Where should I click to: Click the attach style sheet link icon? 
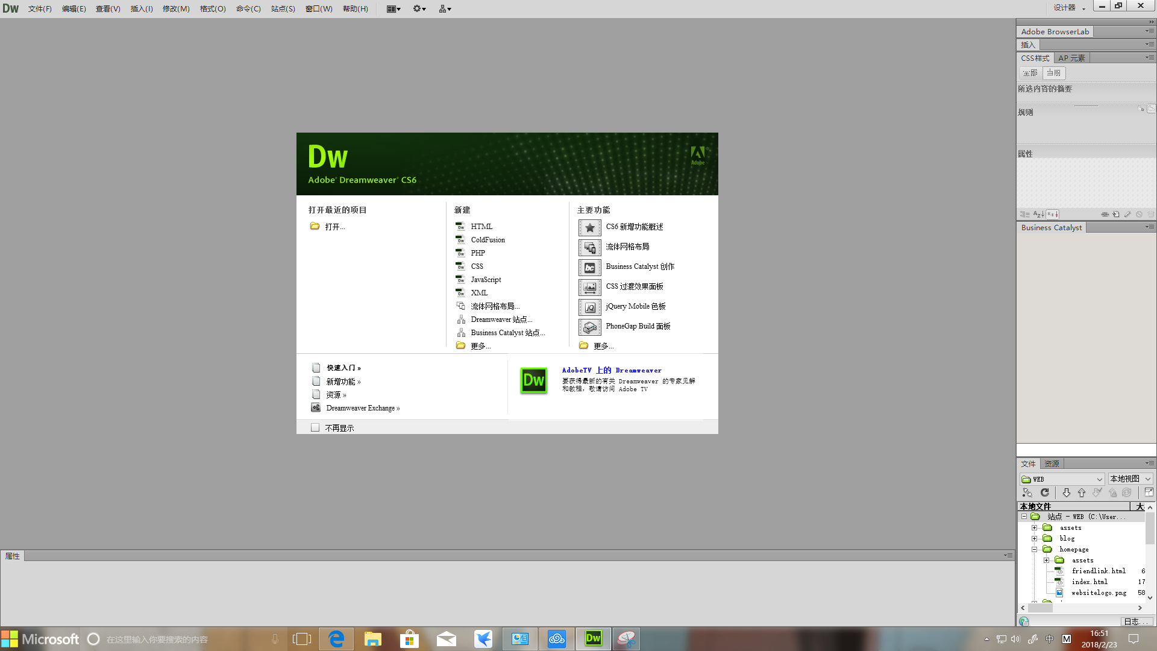click(1105, 214)
